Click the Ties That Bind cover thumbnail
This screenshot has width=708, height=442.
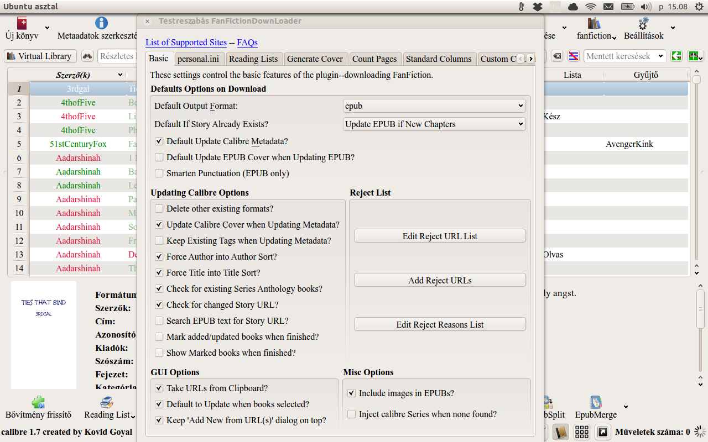pos(44,335)
